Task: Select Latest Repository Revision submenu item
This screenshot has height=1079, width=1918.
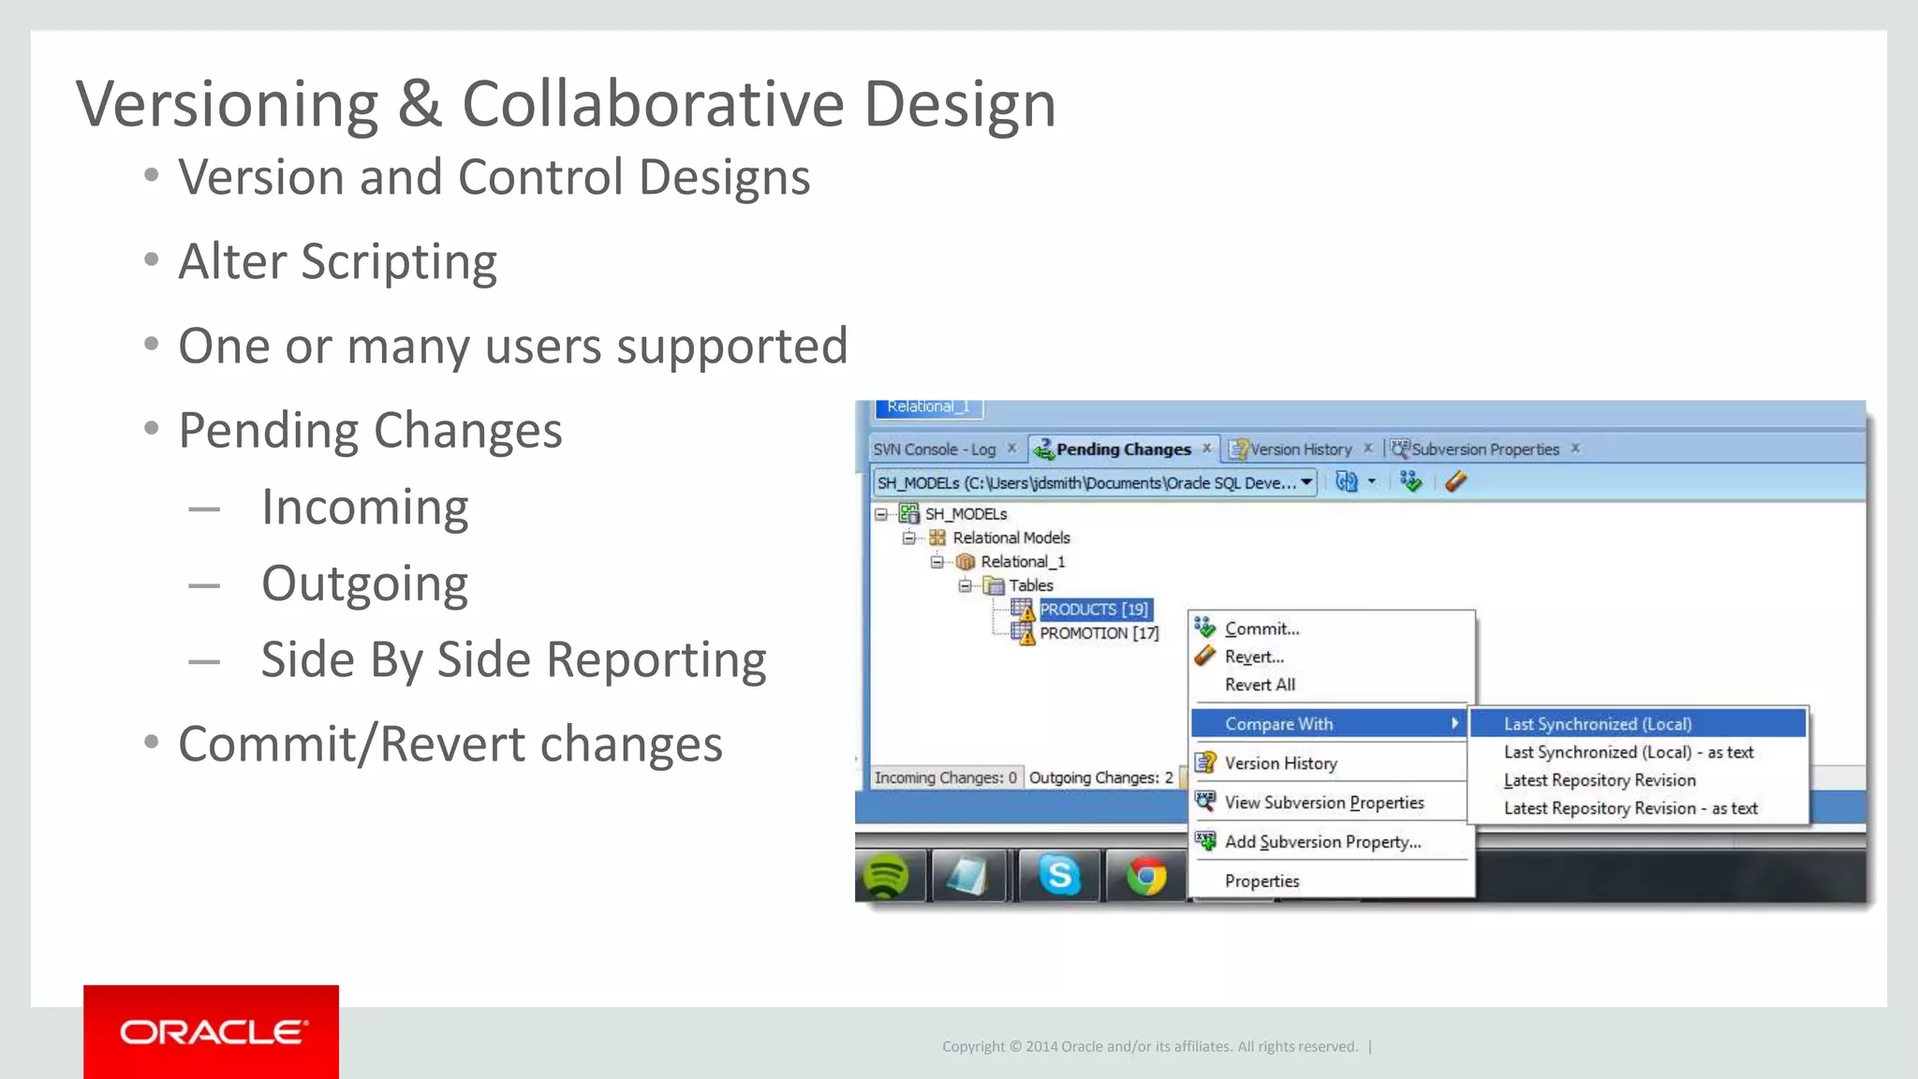Action: 1638,780
